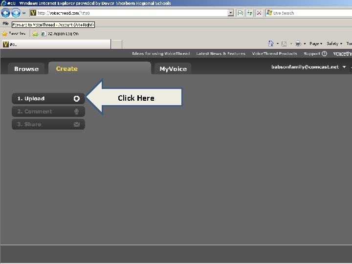Click the RSS Feeds toolbar icon

click(284, 44)
